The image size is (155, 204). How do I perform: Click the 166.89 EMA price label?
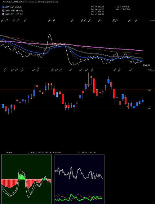pos(147,65)
